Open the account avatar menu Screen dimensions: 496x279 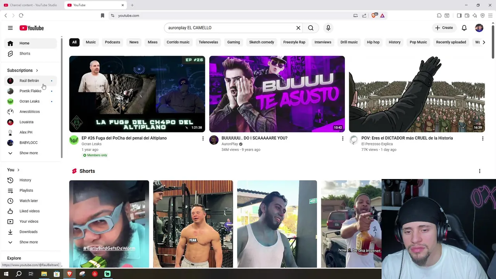[x=479, y=28]
